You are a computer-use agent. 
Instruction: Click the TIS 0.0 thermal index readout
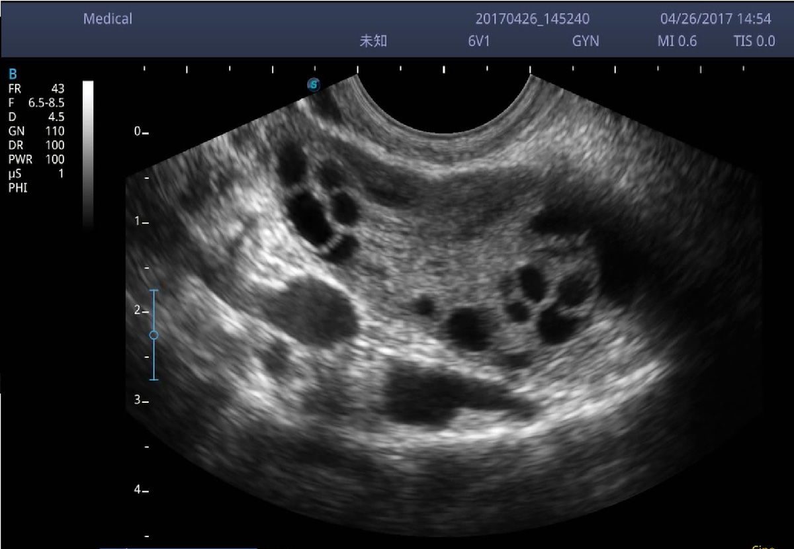click(754, 41)
